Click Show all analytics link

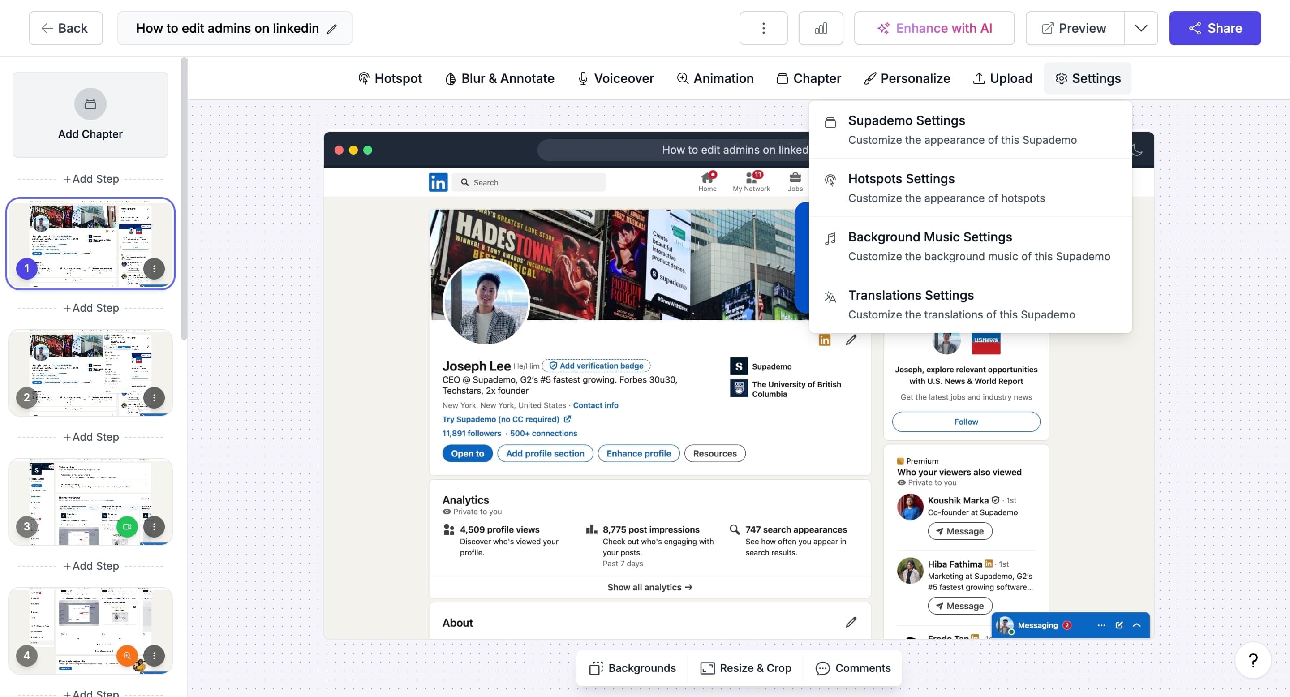[x=649, y=587]
